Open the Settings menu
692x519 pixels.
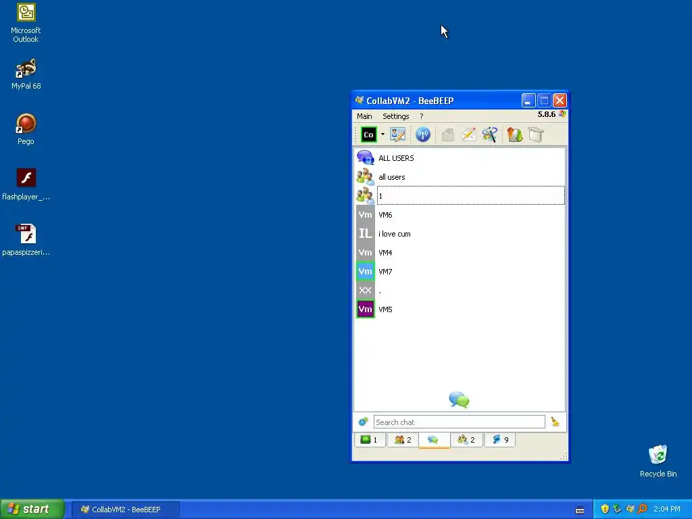396,116
